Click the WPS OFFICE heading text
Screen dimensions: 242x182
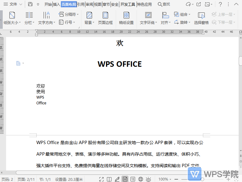pyautogui.click(x=120, y=64)
